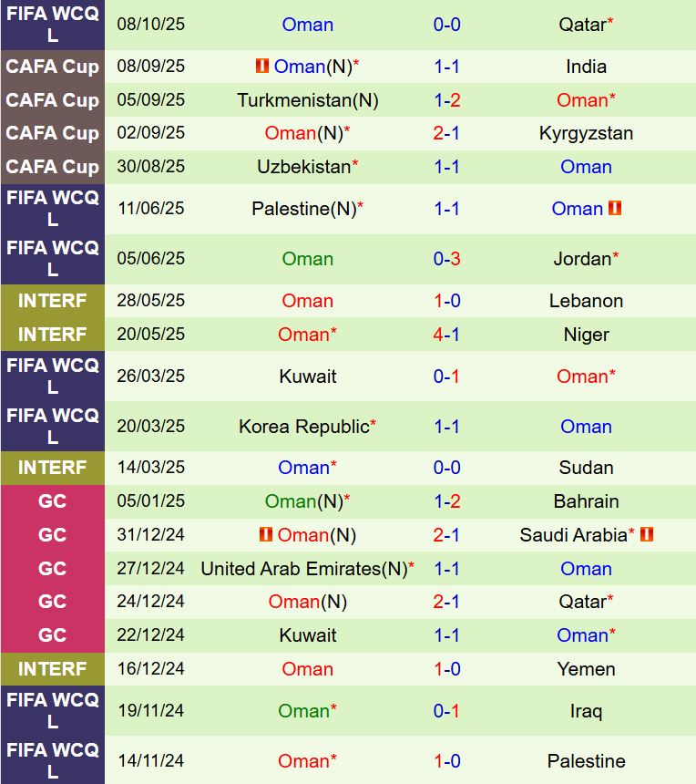This screenshot has width=696, height=784.
Task: Click the red card icon in the Palestine match row
Action: pos(615,209)
